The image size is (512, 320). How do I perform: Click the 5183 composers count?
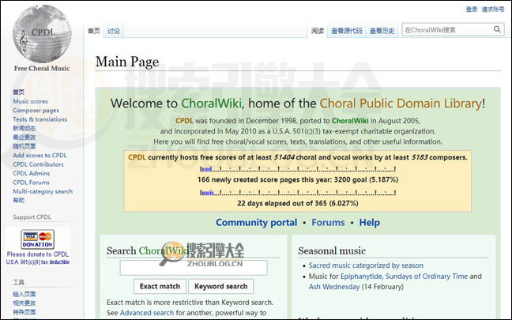tap(420, 157)
